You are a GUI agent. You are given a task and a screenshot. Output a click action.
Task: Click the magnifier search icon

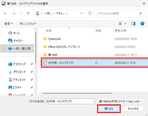pos(141,13)
